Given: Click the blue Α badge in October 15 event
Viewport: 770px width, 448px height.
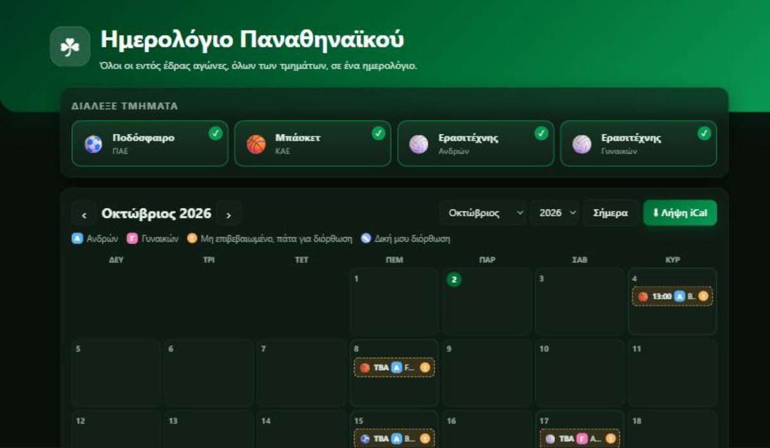Looking at the screenshot, I should pos(396,439).
